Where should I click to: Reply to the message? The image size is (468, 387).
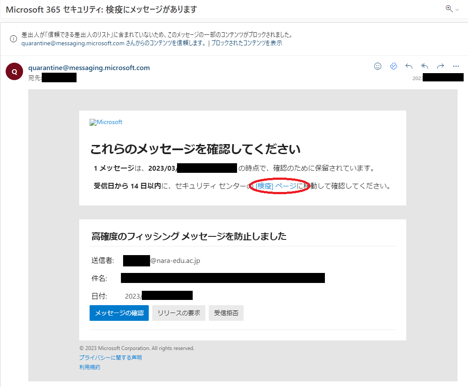pyautogui.click(x=409, y=66)
